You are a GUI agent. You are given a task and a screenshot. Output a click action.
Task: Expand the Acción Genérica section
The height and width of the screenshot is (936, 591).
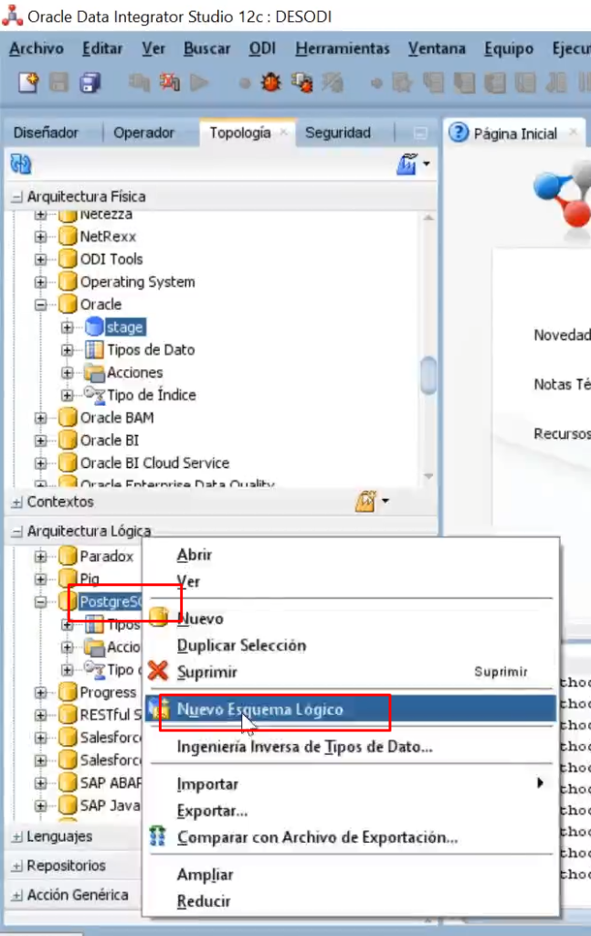[x=16, y=895]
